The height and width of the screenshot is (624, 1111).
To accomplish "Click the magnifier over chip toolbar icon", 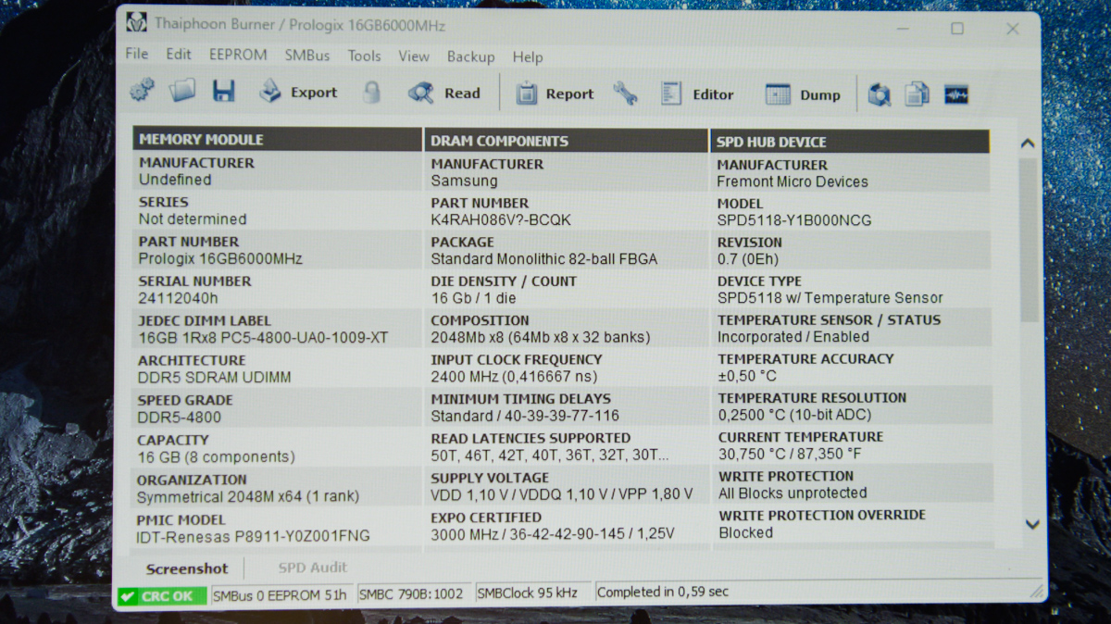I will coord(879,94).
